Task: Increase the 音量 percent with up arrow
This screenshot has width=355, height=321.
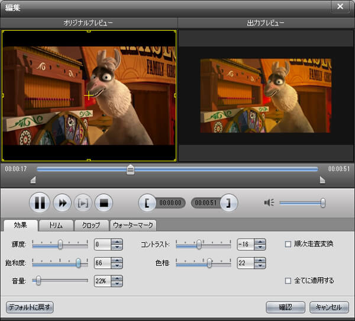Action: tap(117, 278)
